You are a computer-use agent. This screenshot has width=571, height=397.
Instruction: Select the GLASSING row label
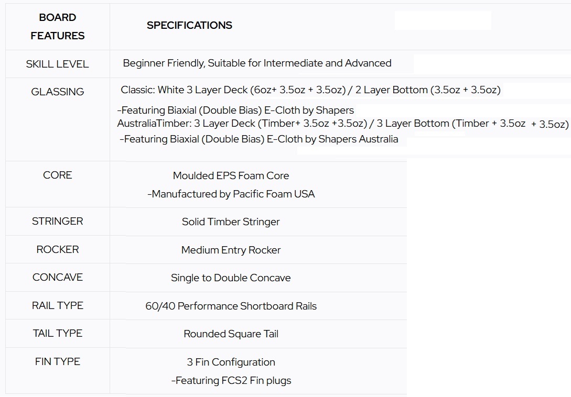57,92
